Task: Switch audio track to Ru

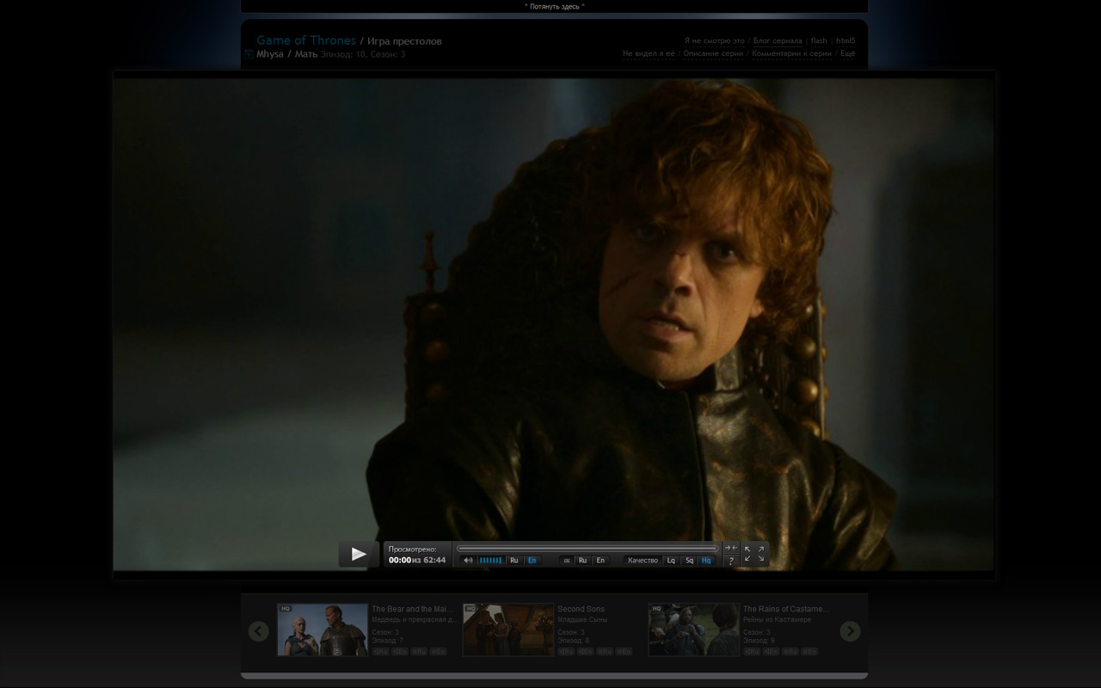Action: pyautogui.click(x=514, y=561)
